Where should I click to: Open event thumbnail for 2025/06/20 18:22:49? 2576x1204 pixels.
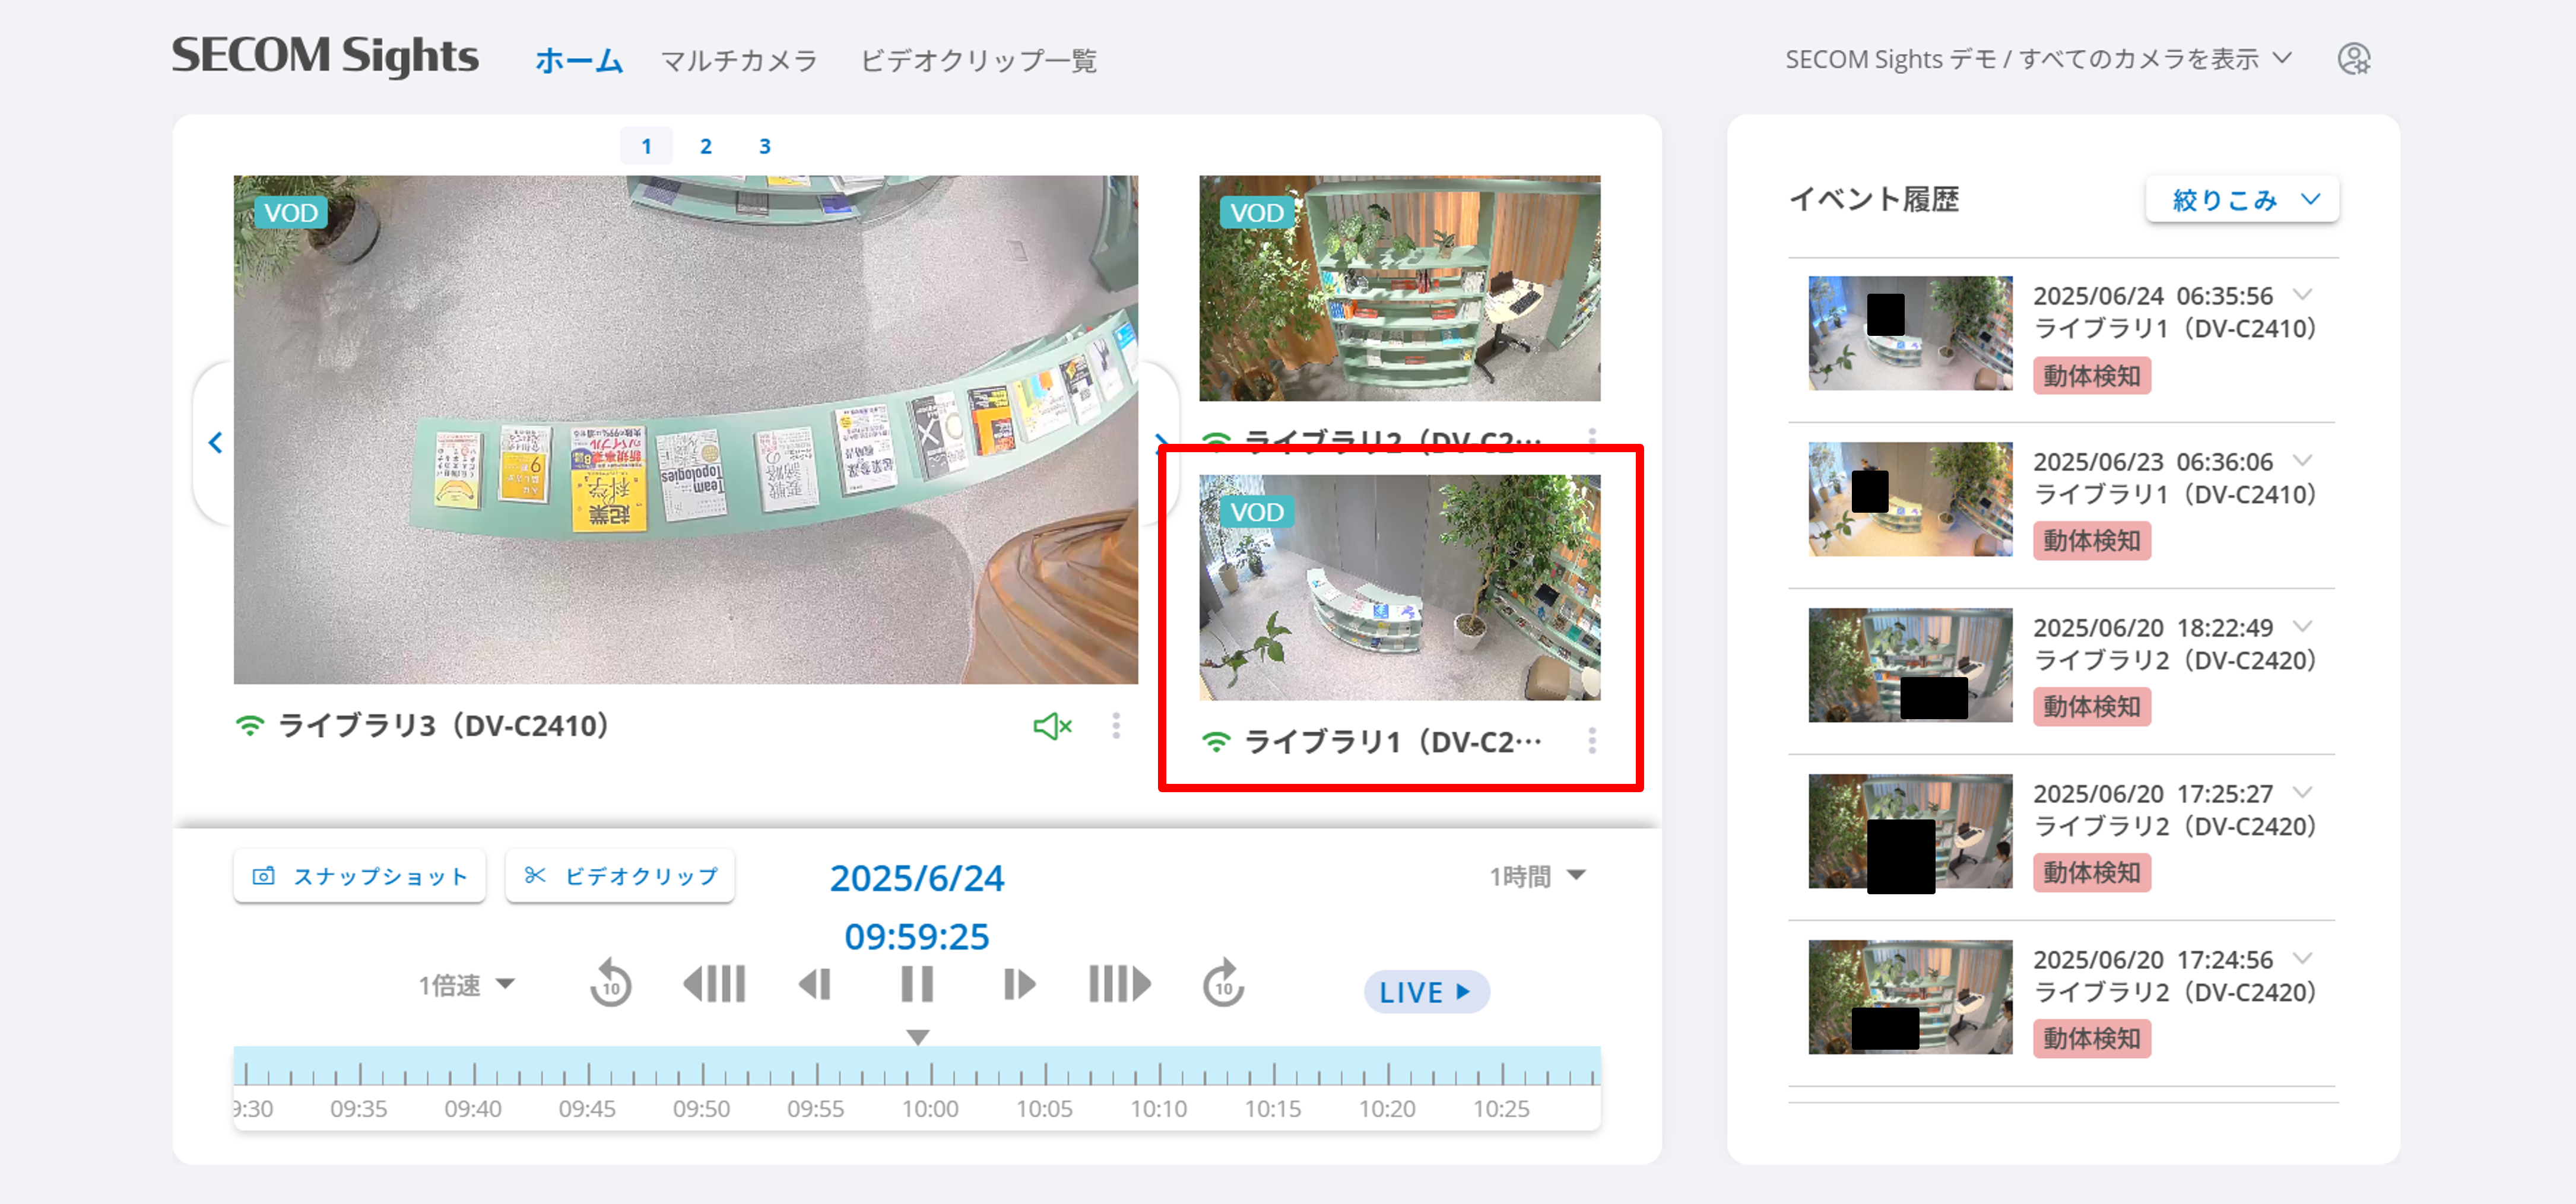[x=1909, y=665]
